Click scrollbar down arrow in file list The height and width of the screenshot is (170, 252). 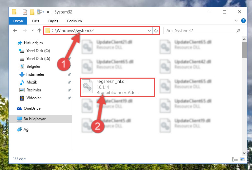point(244,153)
